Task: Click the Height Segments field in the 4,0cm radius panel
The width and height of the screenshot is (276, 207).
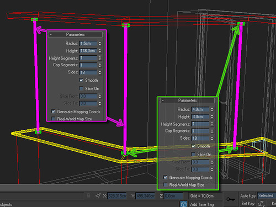Action: click(x=200, y=124)
